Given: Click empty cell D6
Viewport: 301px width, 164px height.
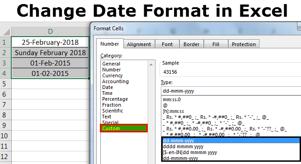Looking at the screenshot, I should (x=50, y=94).
